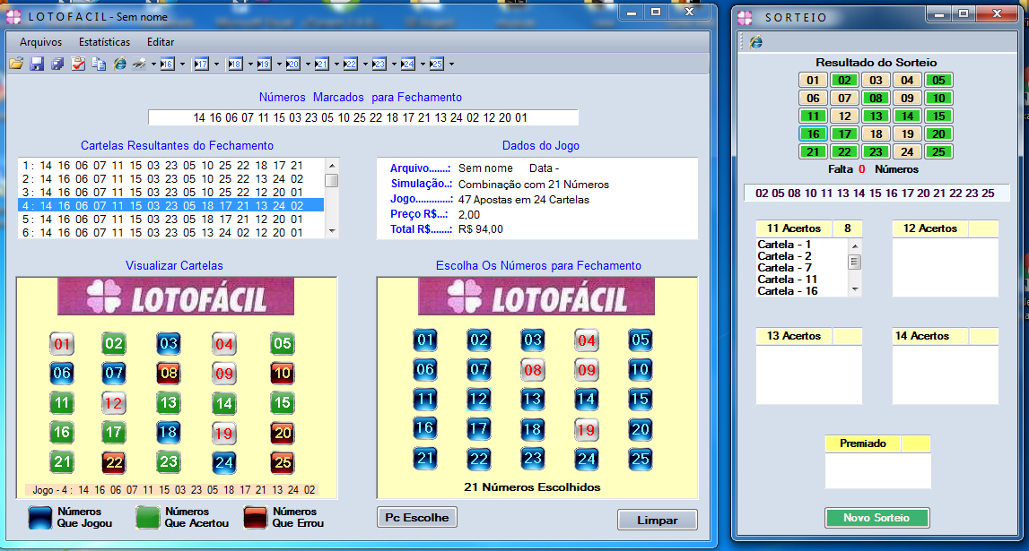Click the 25 numbers toolbar icon

tap(436, 64)
